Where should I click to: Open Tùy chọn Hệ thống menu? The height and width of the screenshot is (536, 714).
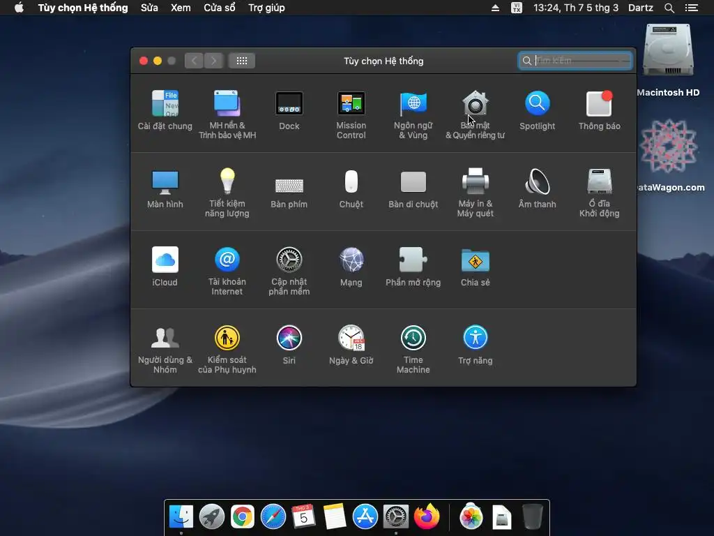pos(83,8)
